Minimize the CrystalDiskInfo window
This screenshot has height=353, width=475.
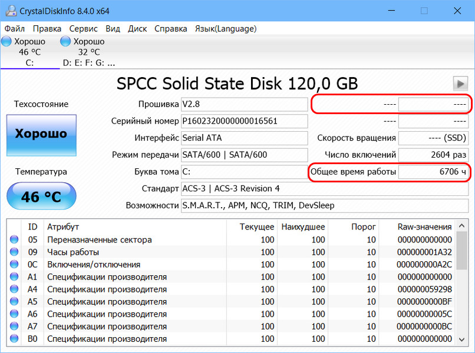pos(391,11)
